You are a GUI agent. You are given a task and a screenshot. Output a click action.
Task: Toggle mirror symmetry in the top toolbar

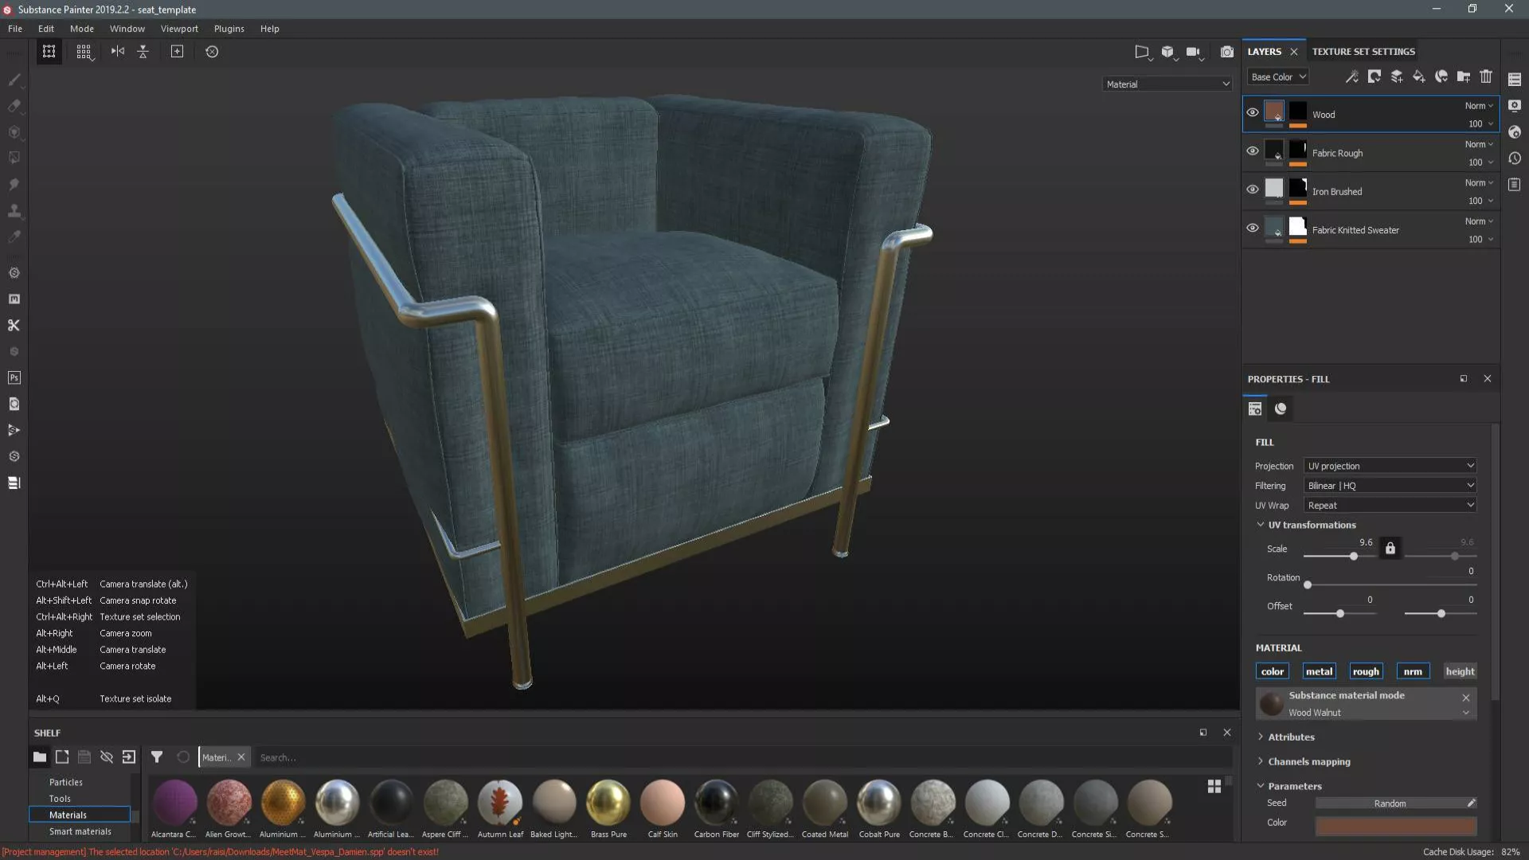(118, 52)
